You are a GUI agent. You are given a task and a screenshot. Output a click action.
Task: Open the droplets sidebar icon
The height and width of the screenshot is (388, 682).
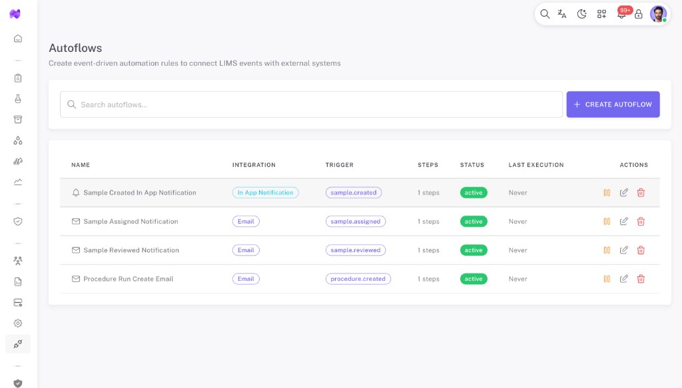18,140
